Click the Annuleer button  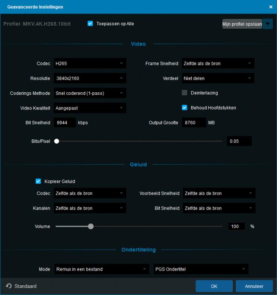point(254,286)
